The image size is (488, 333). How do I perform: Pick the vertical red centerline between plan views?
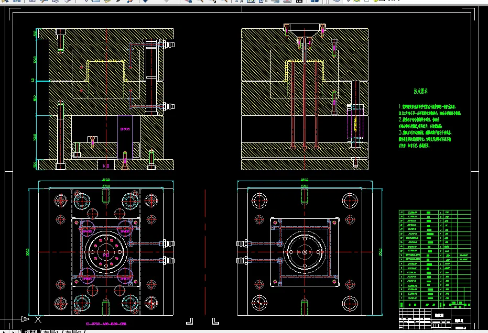click(x=205, y=252)
